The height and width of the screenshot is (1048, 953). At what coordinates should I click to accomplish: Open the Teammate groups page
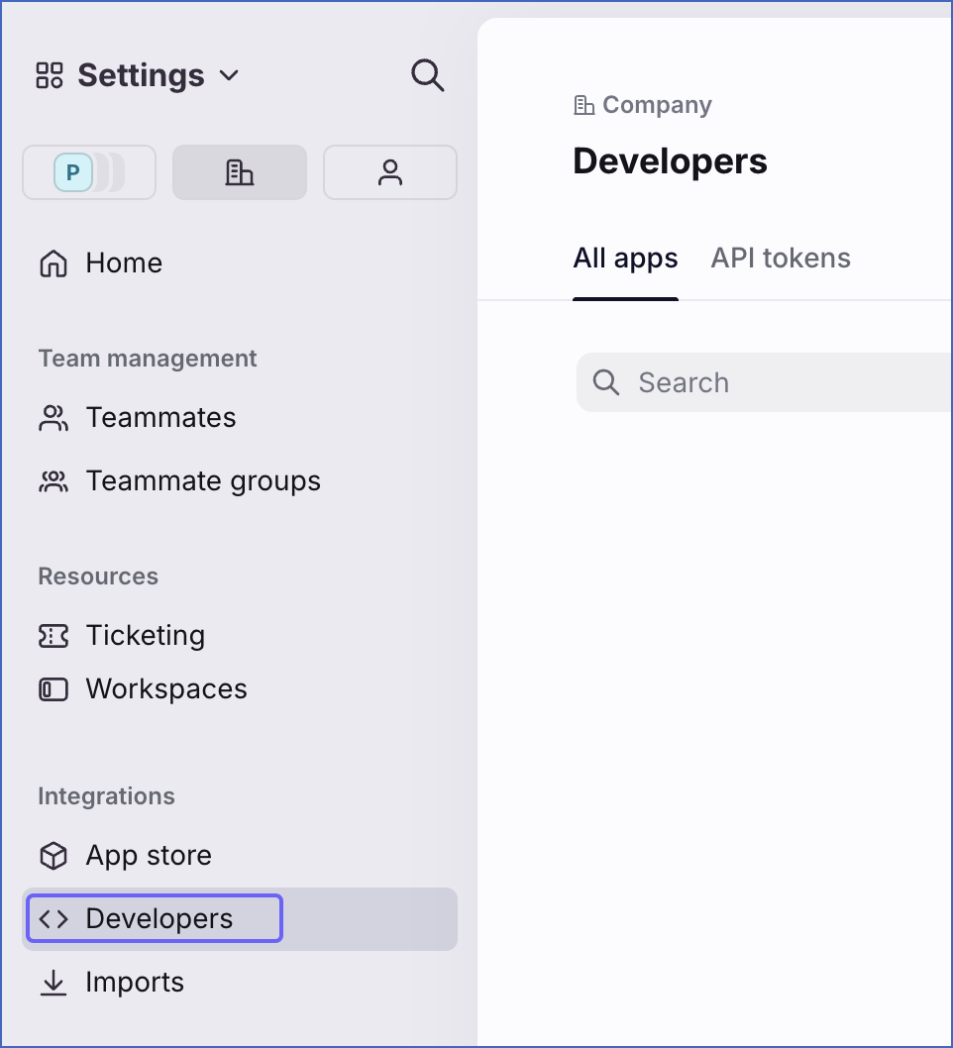tap(203, 480)
